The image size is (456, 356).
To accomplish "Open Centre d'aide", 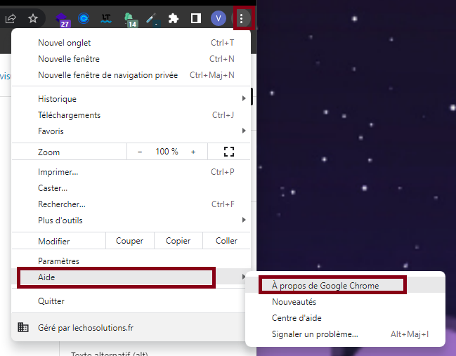I will [x=345, y=318].
